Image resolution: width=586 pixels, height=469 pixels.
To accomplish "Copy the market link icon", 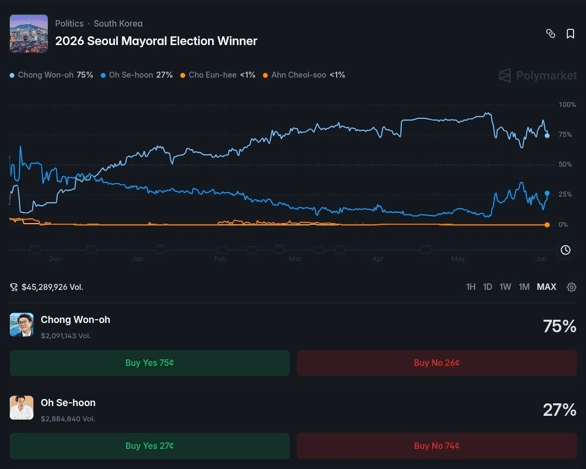I will click(x=551, y=34).
